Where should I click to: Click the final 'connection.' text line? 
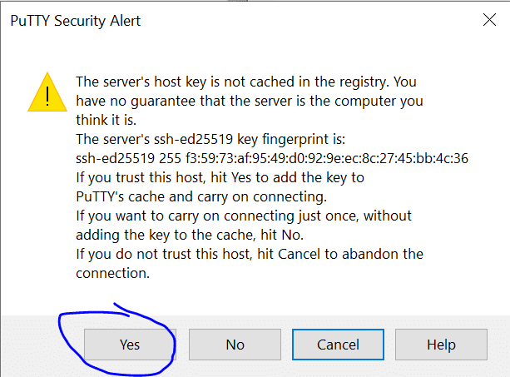(x=112, y=273)
